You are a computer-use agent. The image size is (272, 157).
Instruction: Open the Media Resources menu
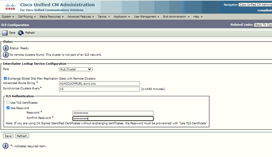tap(51, 16)
